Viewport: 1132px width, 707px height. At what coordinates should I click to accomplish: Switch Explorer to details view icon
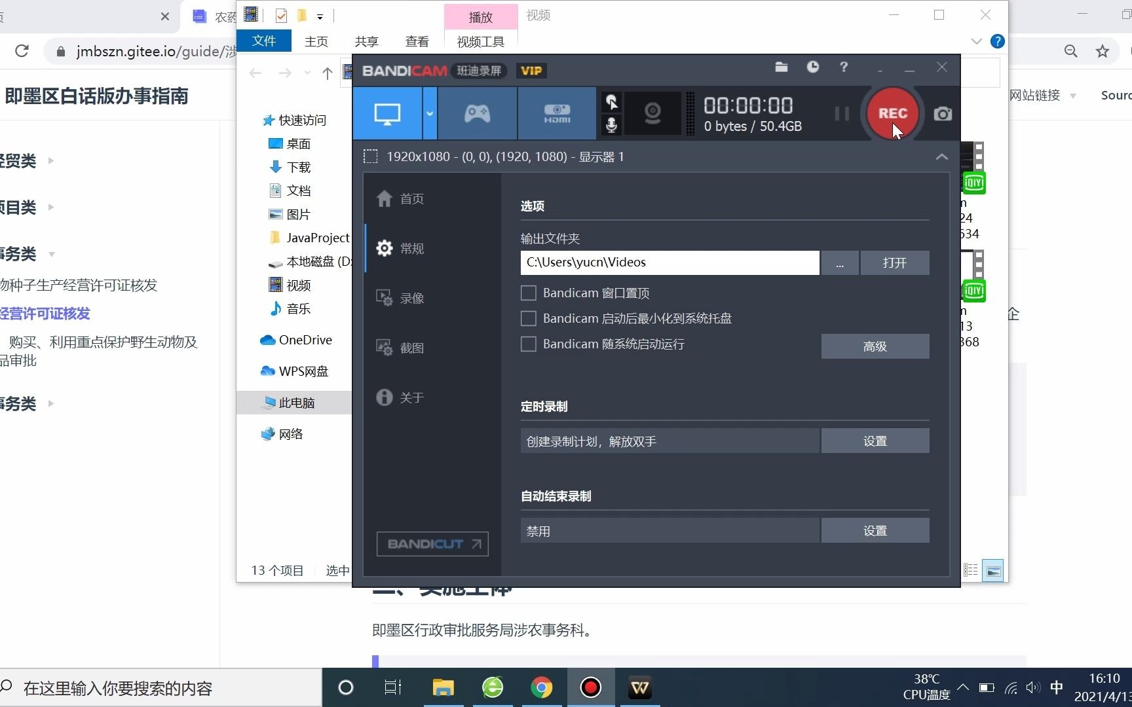(x=971, y=571)
